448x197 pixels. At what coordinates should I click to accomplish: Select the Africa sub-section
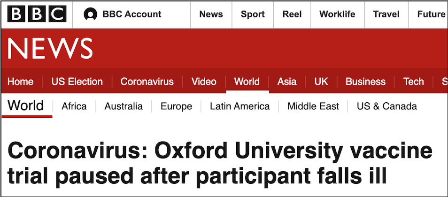click(74, 106)
